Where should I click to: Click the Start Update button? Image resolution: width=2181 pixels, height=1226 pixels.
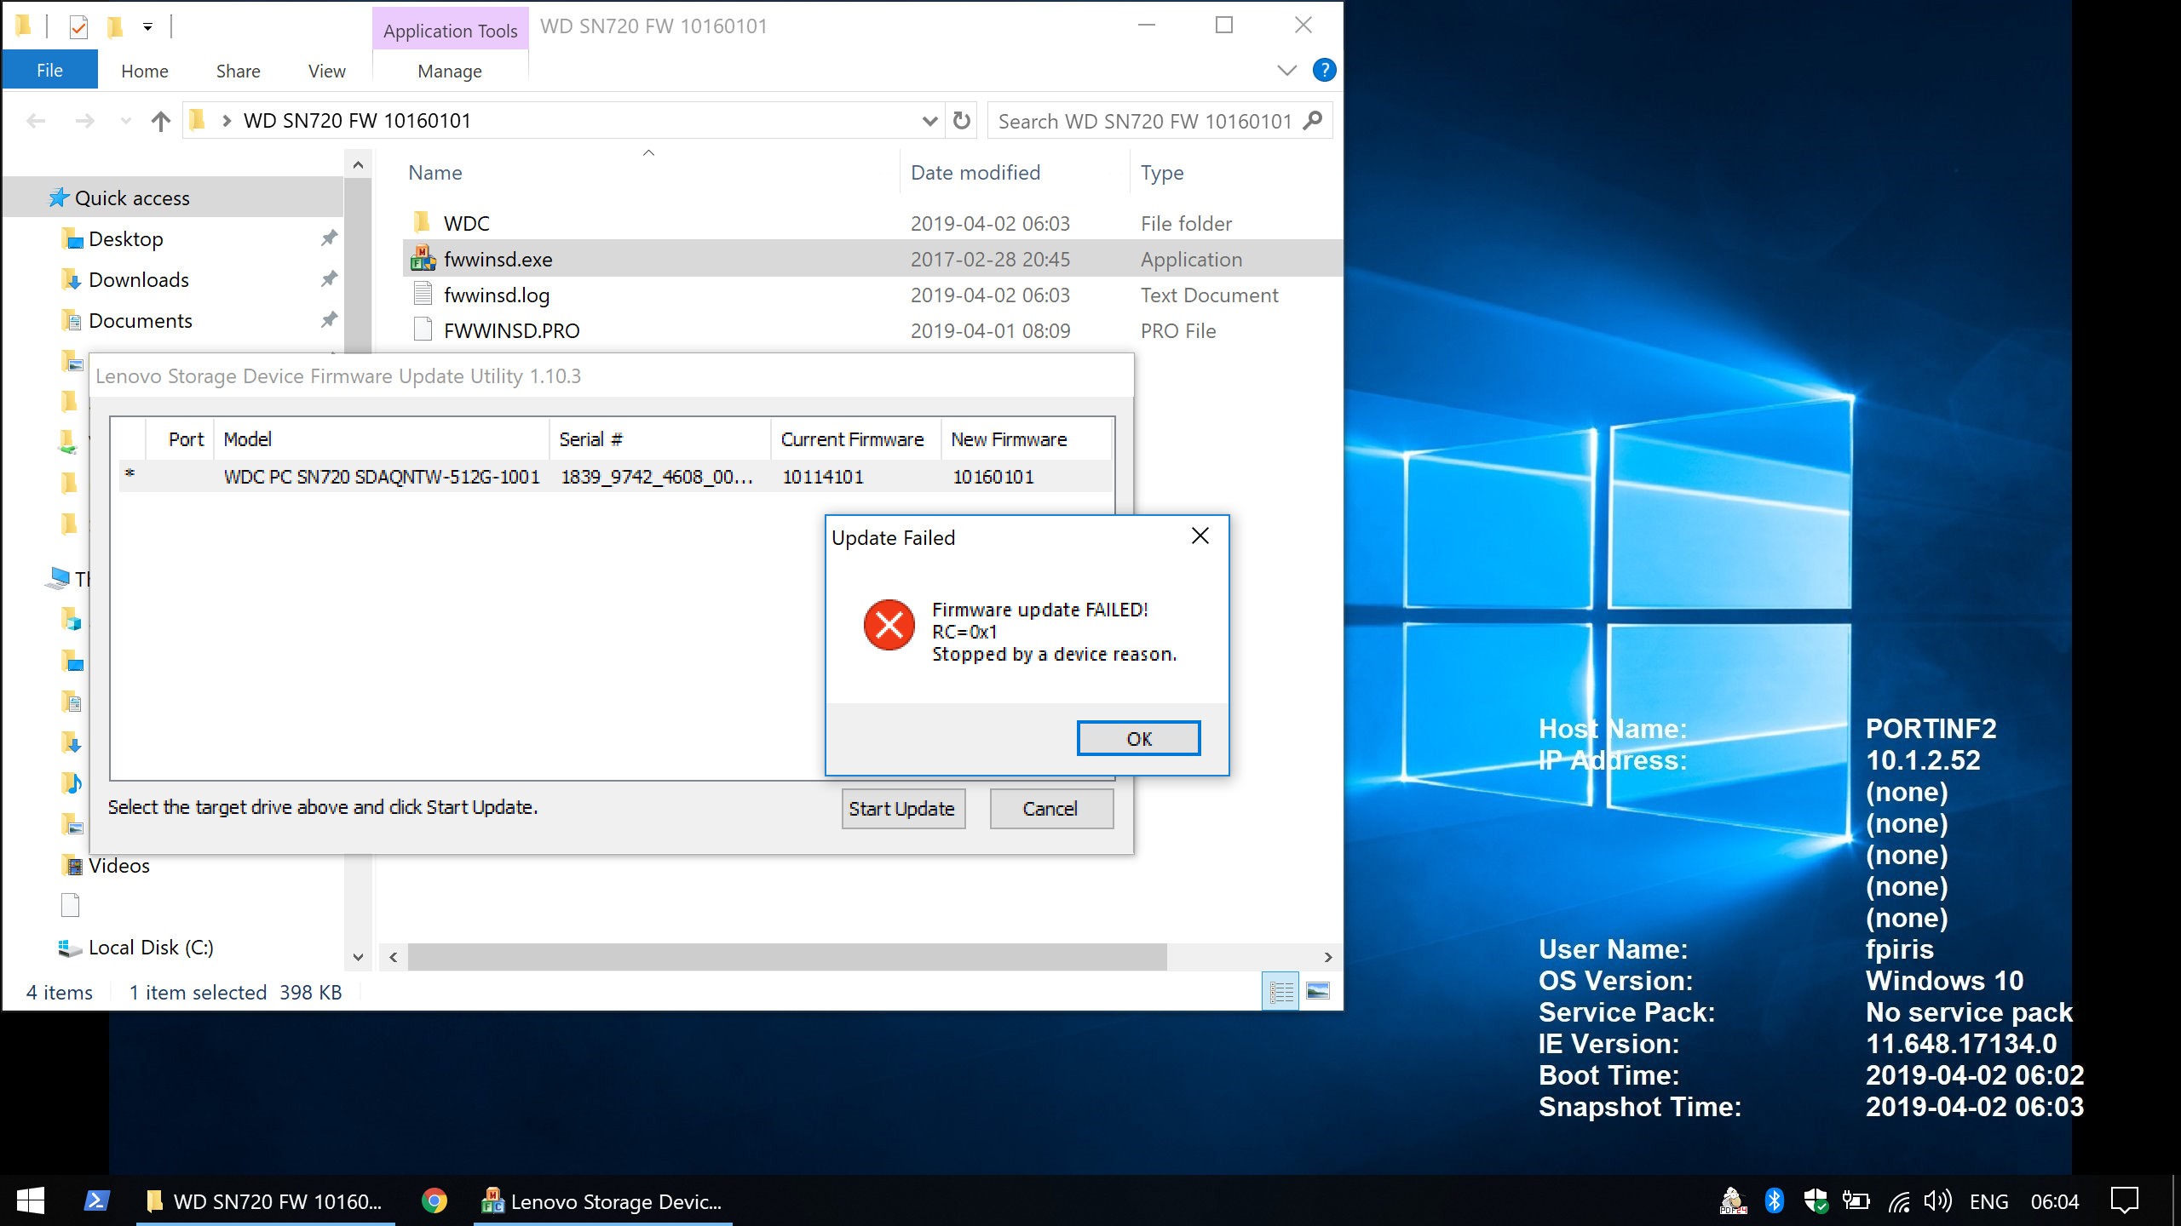click(x=901, y=807)
